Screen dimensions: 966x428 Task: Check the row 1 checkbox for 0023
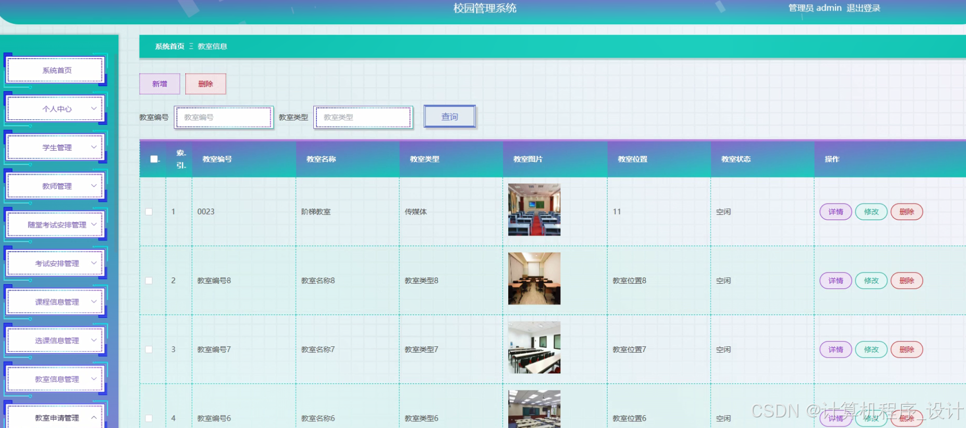click(x=149, y=212)
